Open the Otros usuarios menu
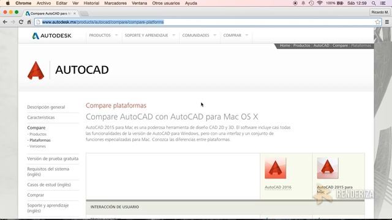The width and height of the screenshot is (392, 220). coord(166,3)
